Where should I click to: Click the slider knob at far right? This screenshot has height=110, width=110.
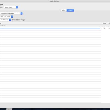[x=101, y=28]
